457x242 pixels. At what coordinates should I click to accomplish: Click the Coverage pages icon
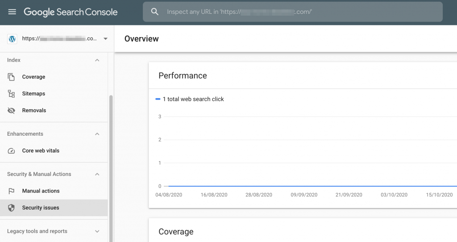pos(12,77)
